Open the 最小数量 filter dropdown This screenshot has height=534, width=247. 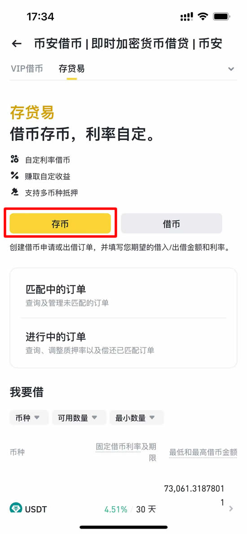(x=137, y=417)
